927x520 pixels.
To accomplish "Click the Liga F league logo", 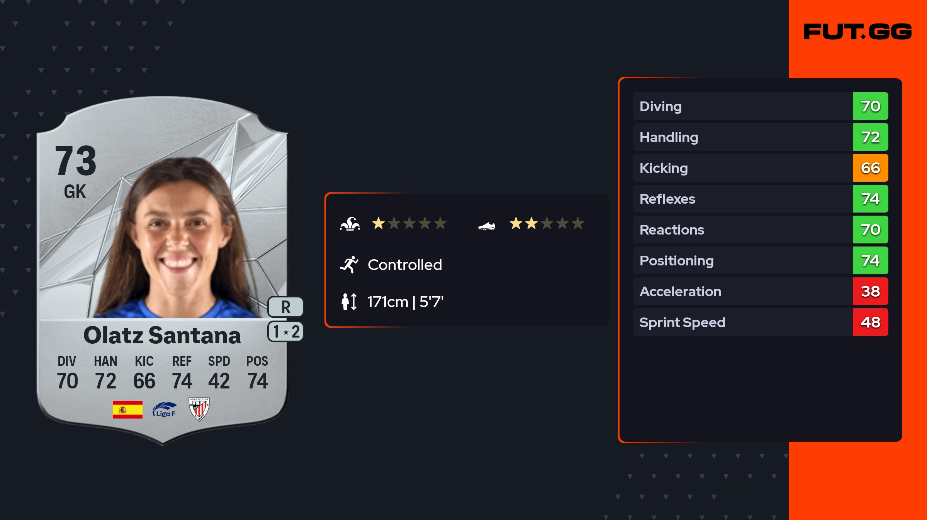I will click(x=165, y=410).
